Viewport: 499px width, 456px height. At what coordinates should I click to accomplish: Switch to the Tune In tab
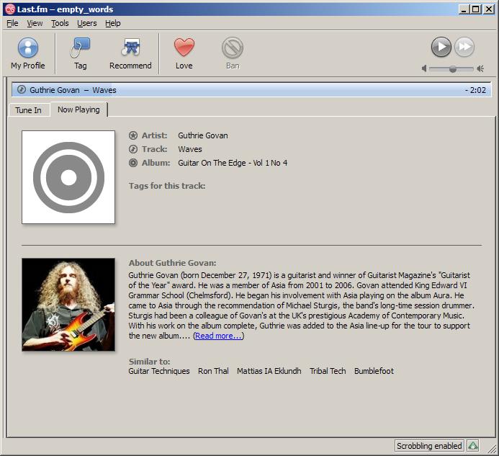click(x=28, y=110)
